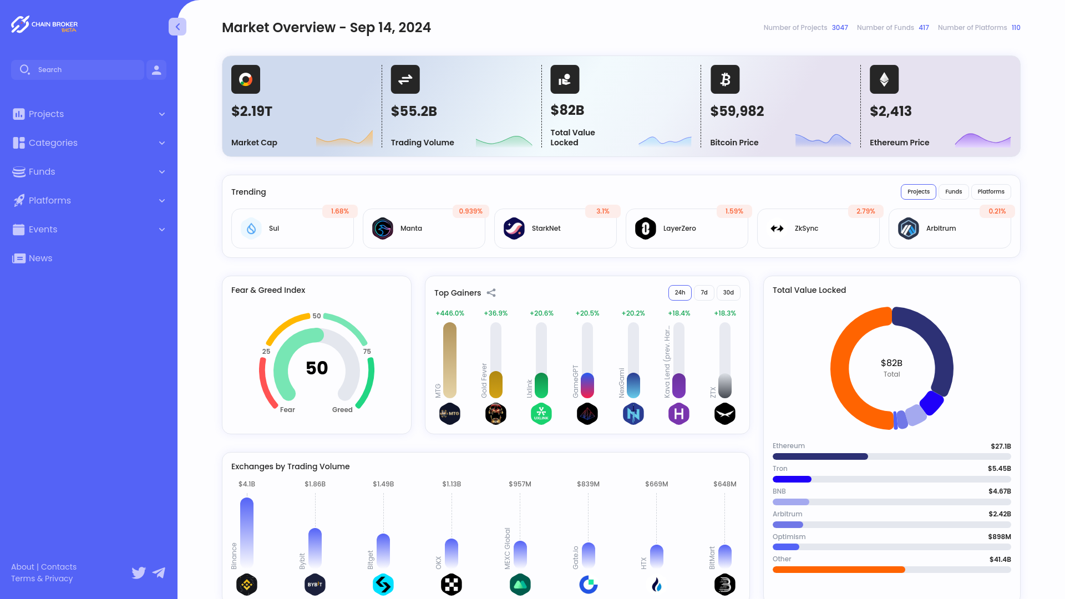Select the 30d Top Gainers period

(x=728, y=293)
